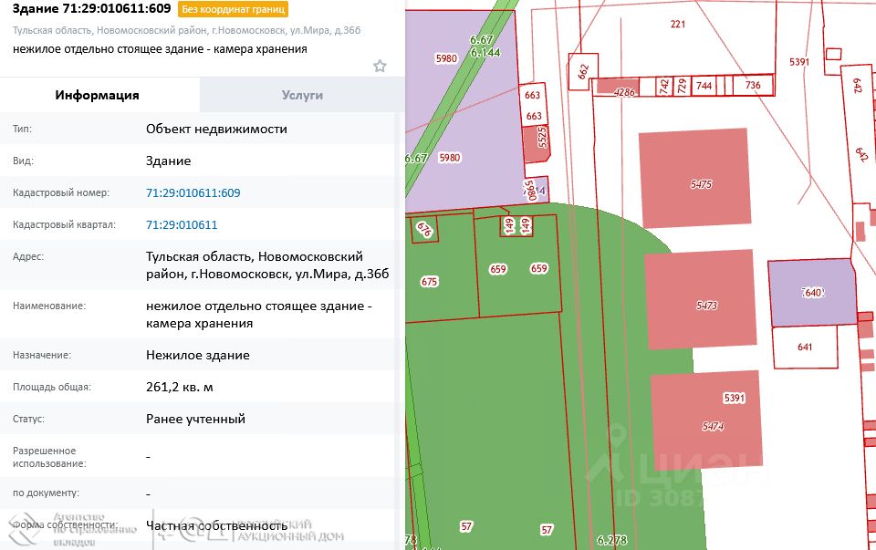
Task: Select the red building 5525 on the map
Action: 536,143
